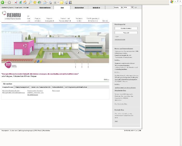Refresh the page with the green arrows icon
The image size is (182, 146).
pyautogui.click(x=20, y=2)
